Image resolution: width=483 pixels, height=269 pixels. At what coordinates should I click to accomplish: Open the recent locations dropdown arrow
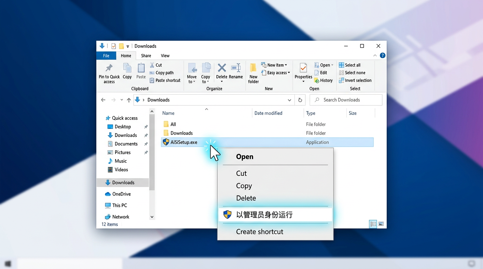pyautogui.click(x=121, y=100)
